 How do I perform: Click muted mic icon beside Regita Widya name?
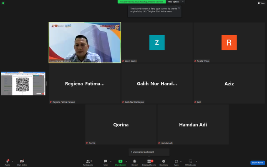(195, 61)
